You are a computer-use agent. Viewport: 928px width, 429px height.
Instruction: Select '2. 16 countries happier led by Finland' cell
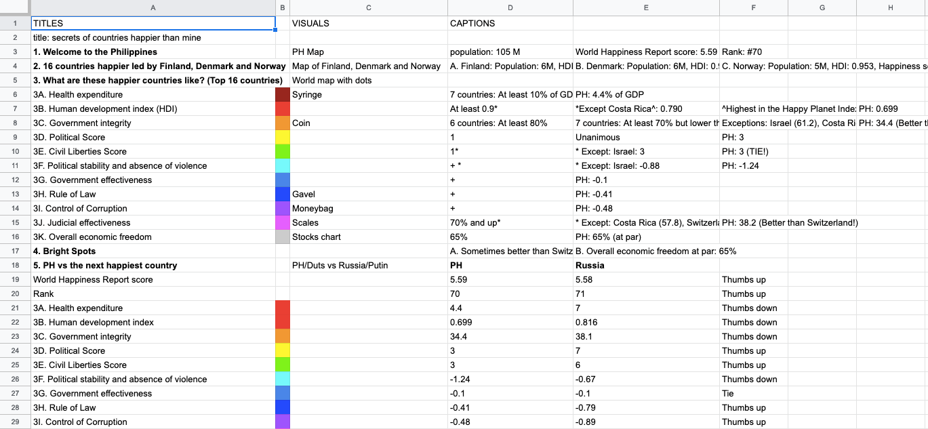[153, 66]
